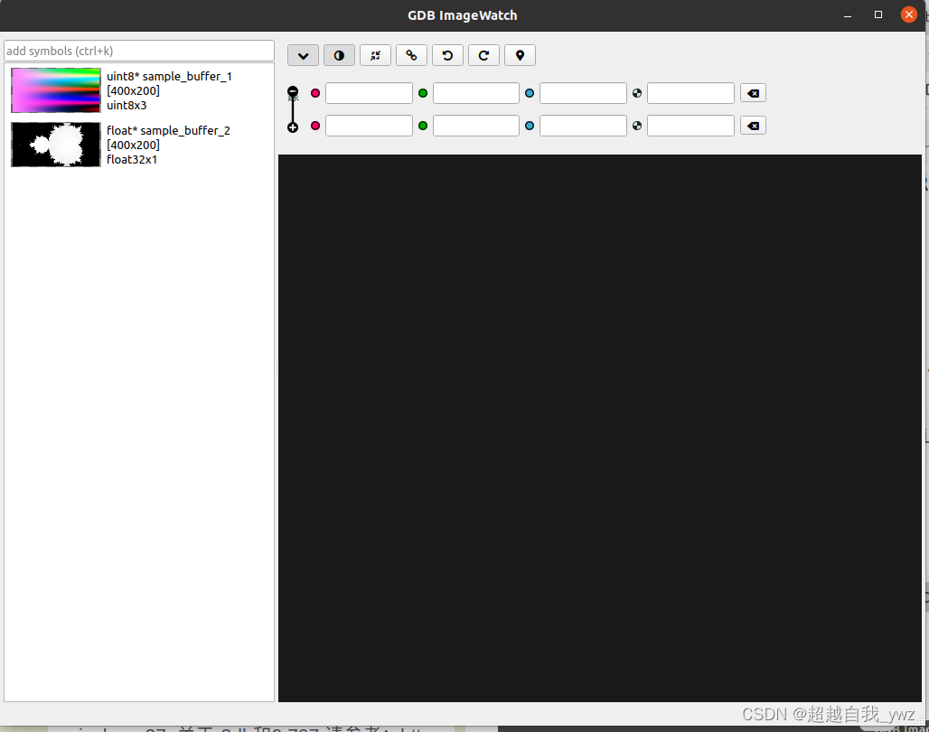Click the bottom row green channel field
The image size is (929, 732).
point(475,126)
